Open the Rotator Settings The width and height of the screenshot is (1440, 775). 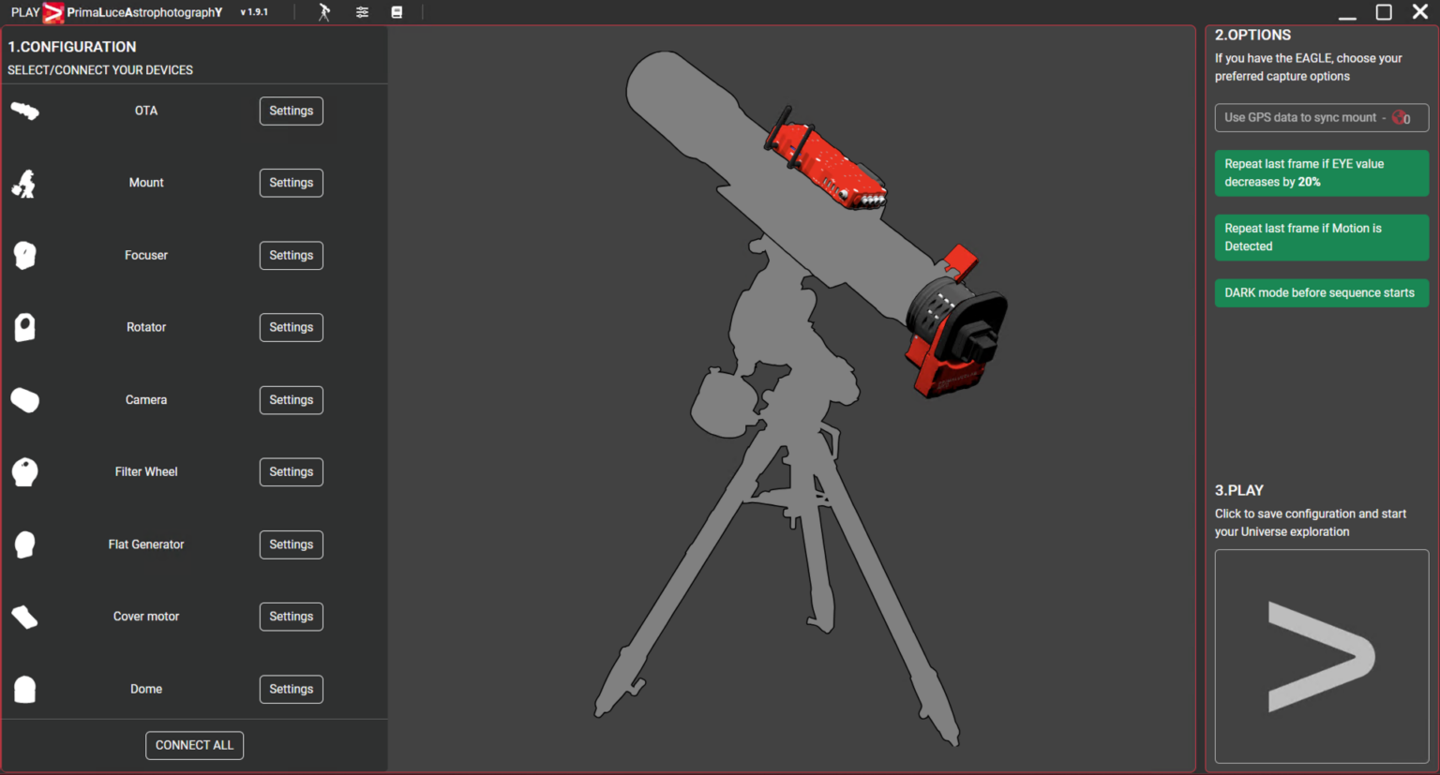291,327
